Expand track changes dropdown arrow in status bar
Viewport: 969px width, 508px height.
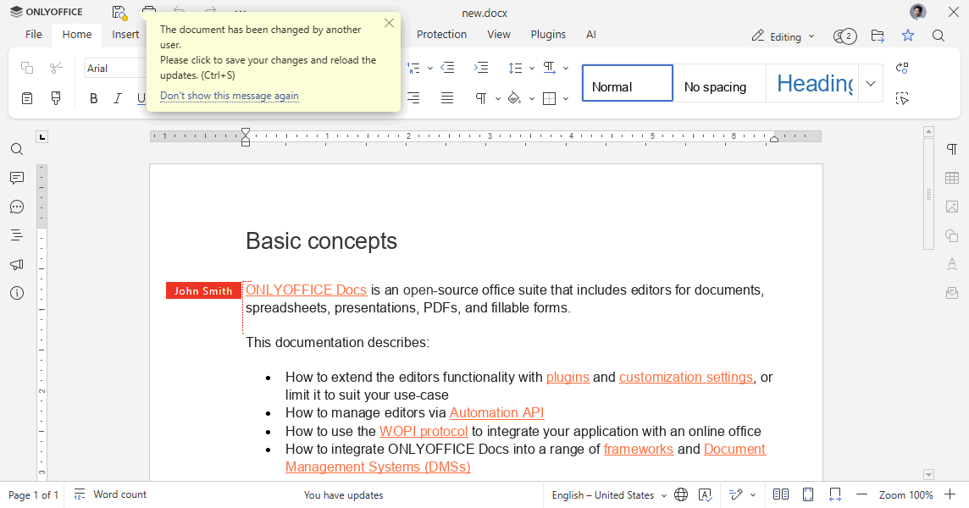pyautogui.click(x=753, y=495)
